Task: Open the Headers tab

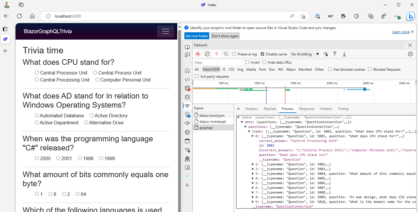Action: pyautogui.click(x=252, y=109)
